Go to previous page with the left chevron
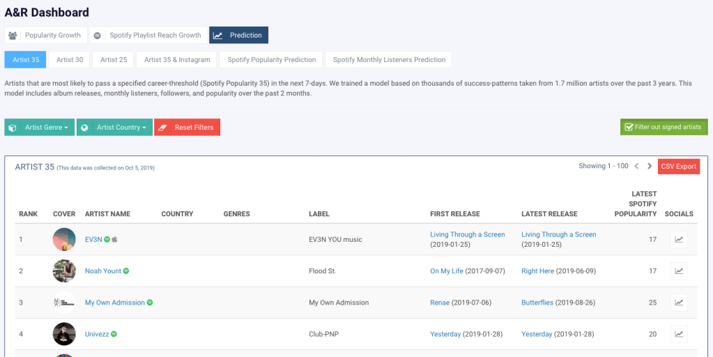Screen dimensions: 713x357 (x=636, y=167)
